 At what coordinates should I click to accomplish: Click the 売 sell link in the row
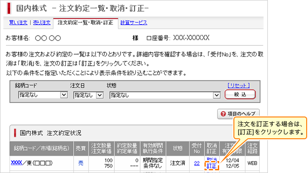(x=81, y=163)
